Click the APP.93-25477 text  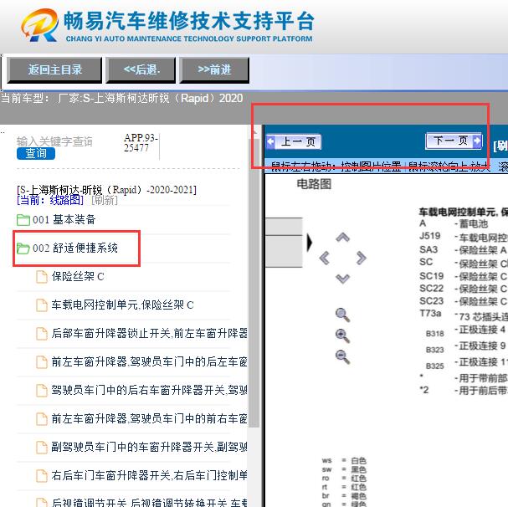(x=141, y=143)
